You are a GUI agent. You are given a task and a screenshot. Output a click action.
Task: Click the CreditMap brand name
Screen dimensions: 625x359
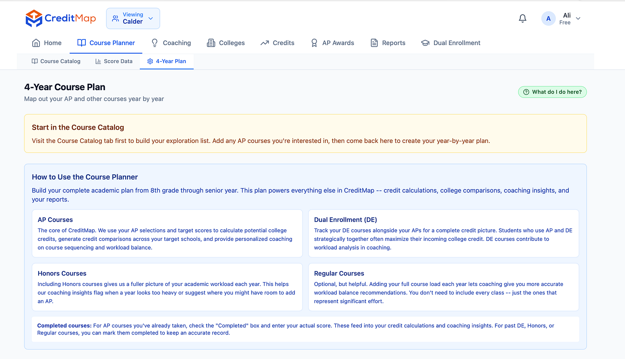(x=70, y=18)
